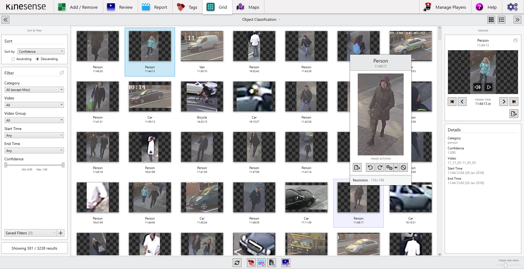Screen dimensions: 524x269
Task: Click the block/exclude circle icon in popup
Action: (x=403, y=167)
